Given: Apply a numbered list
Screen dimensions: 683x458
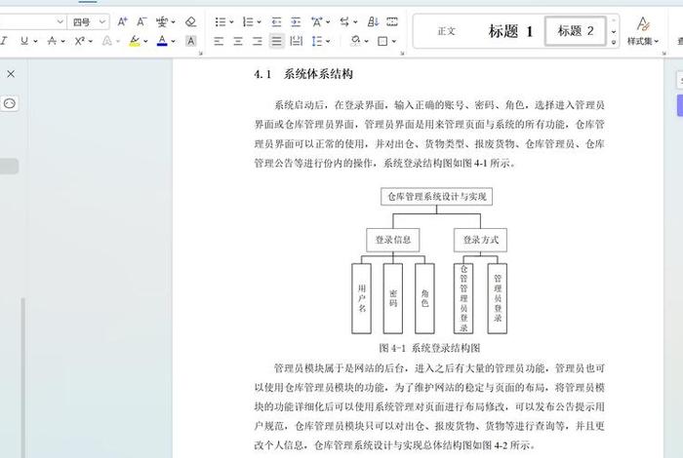Looking at the screenshot, I should coord(248,21).
